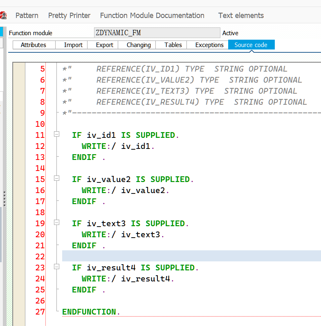Collapse the IF iv_value2 block
321x326 pixels.
[56, 178]
